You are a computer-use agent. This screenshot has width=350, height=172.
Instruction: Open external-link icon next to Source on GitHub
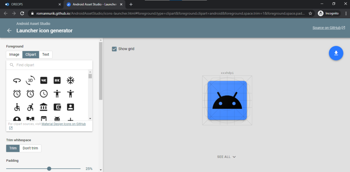coord(343,28)
